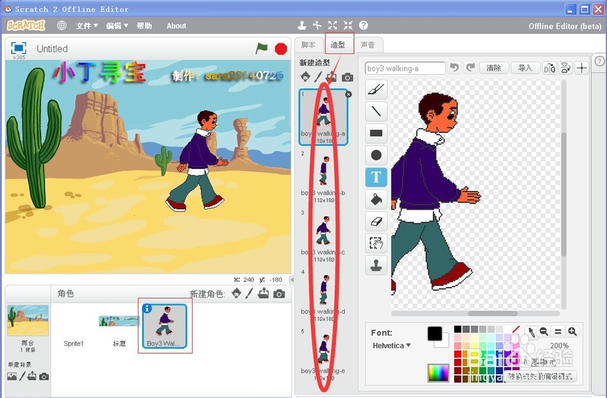Screen dimensions: 607x398
Task: Flip costume up-down icon
Action: pyautogui.click(x=565, y=68)
